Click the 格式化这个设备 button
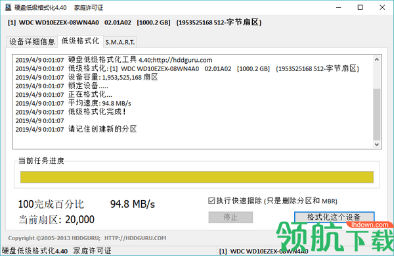Viewport: 394px width, 256px height. [334, 217]
